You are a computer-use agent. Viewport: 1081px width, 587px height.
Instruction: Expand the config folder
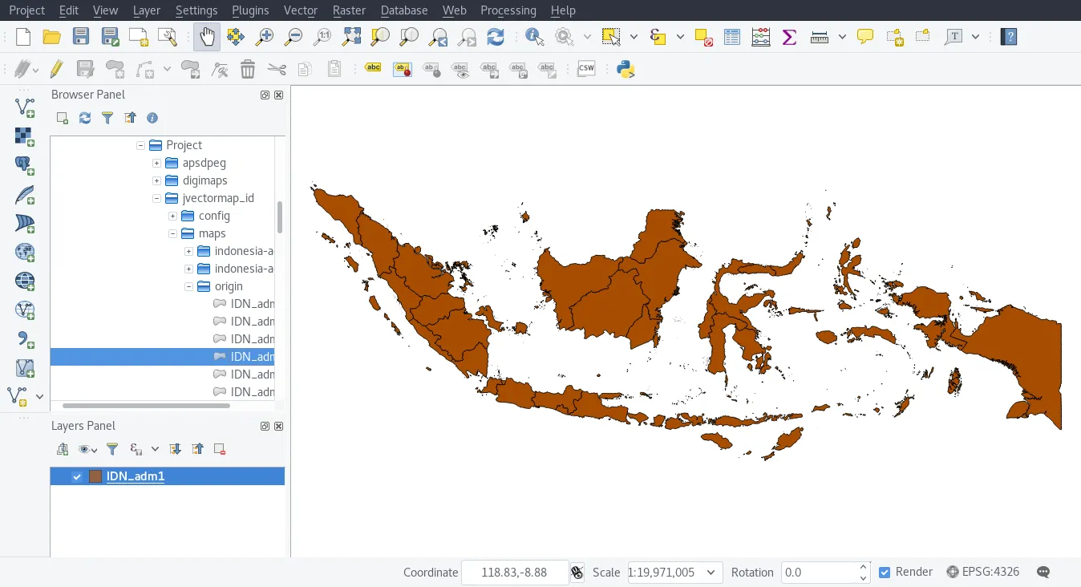[x=171, y=216]
